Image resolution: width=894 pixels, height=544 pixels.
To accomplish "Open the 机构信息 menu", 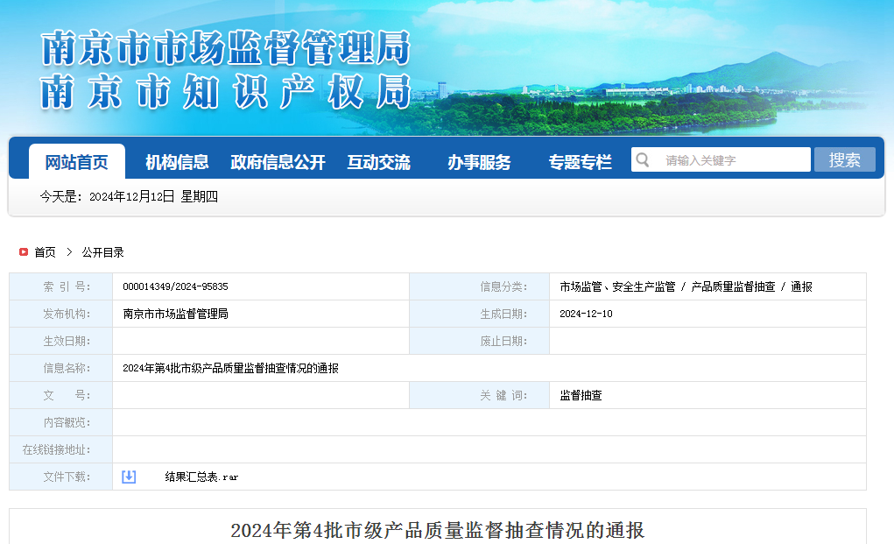I will (177, 162).
